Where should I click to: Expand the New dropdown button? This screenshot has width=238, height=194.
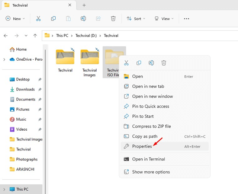[15, 19]
